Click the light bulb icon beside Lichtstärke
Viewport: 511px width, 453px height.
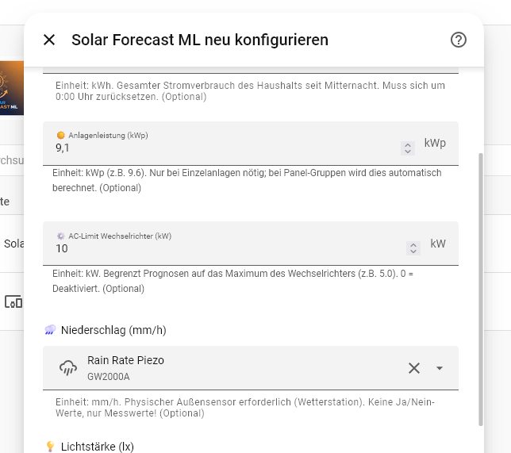click(50, 446)
